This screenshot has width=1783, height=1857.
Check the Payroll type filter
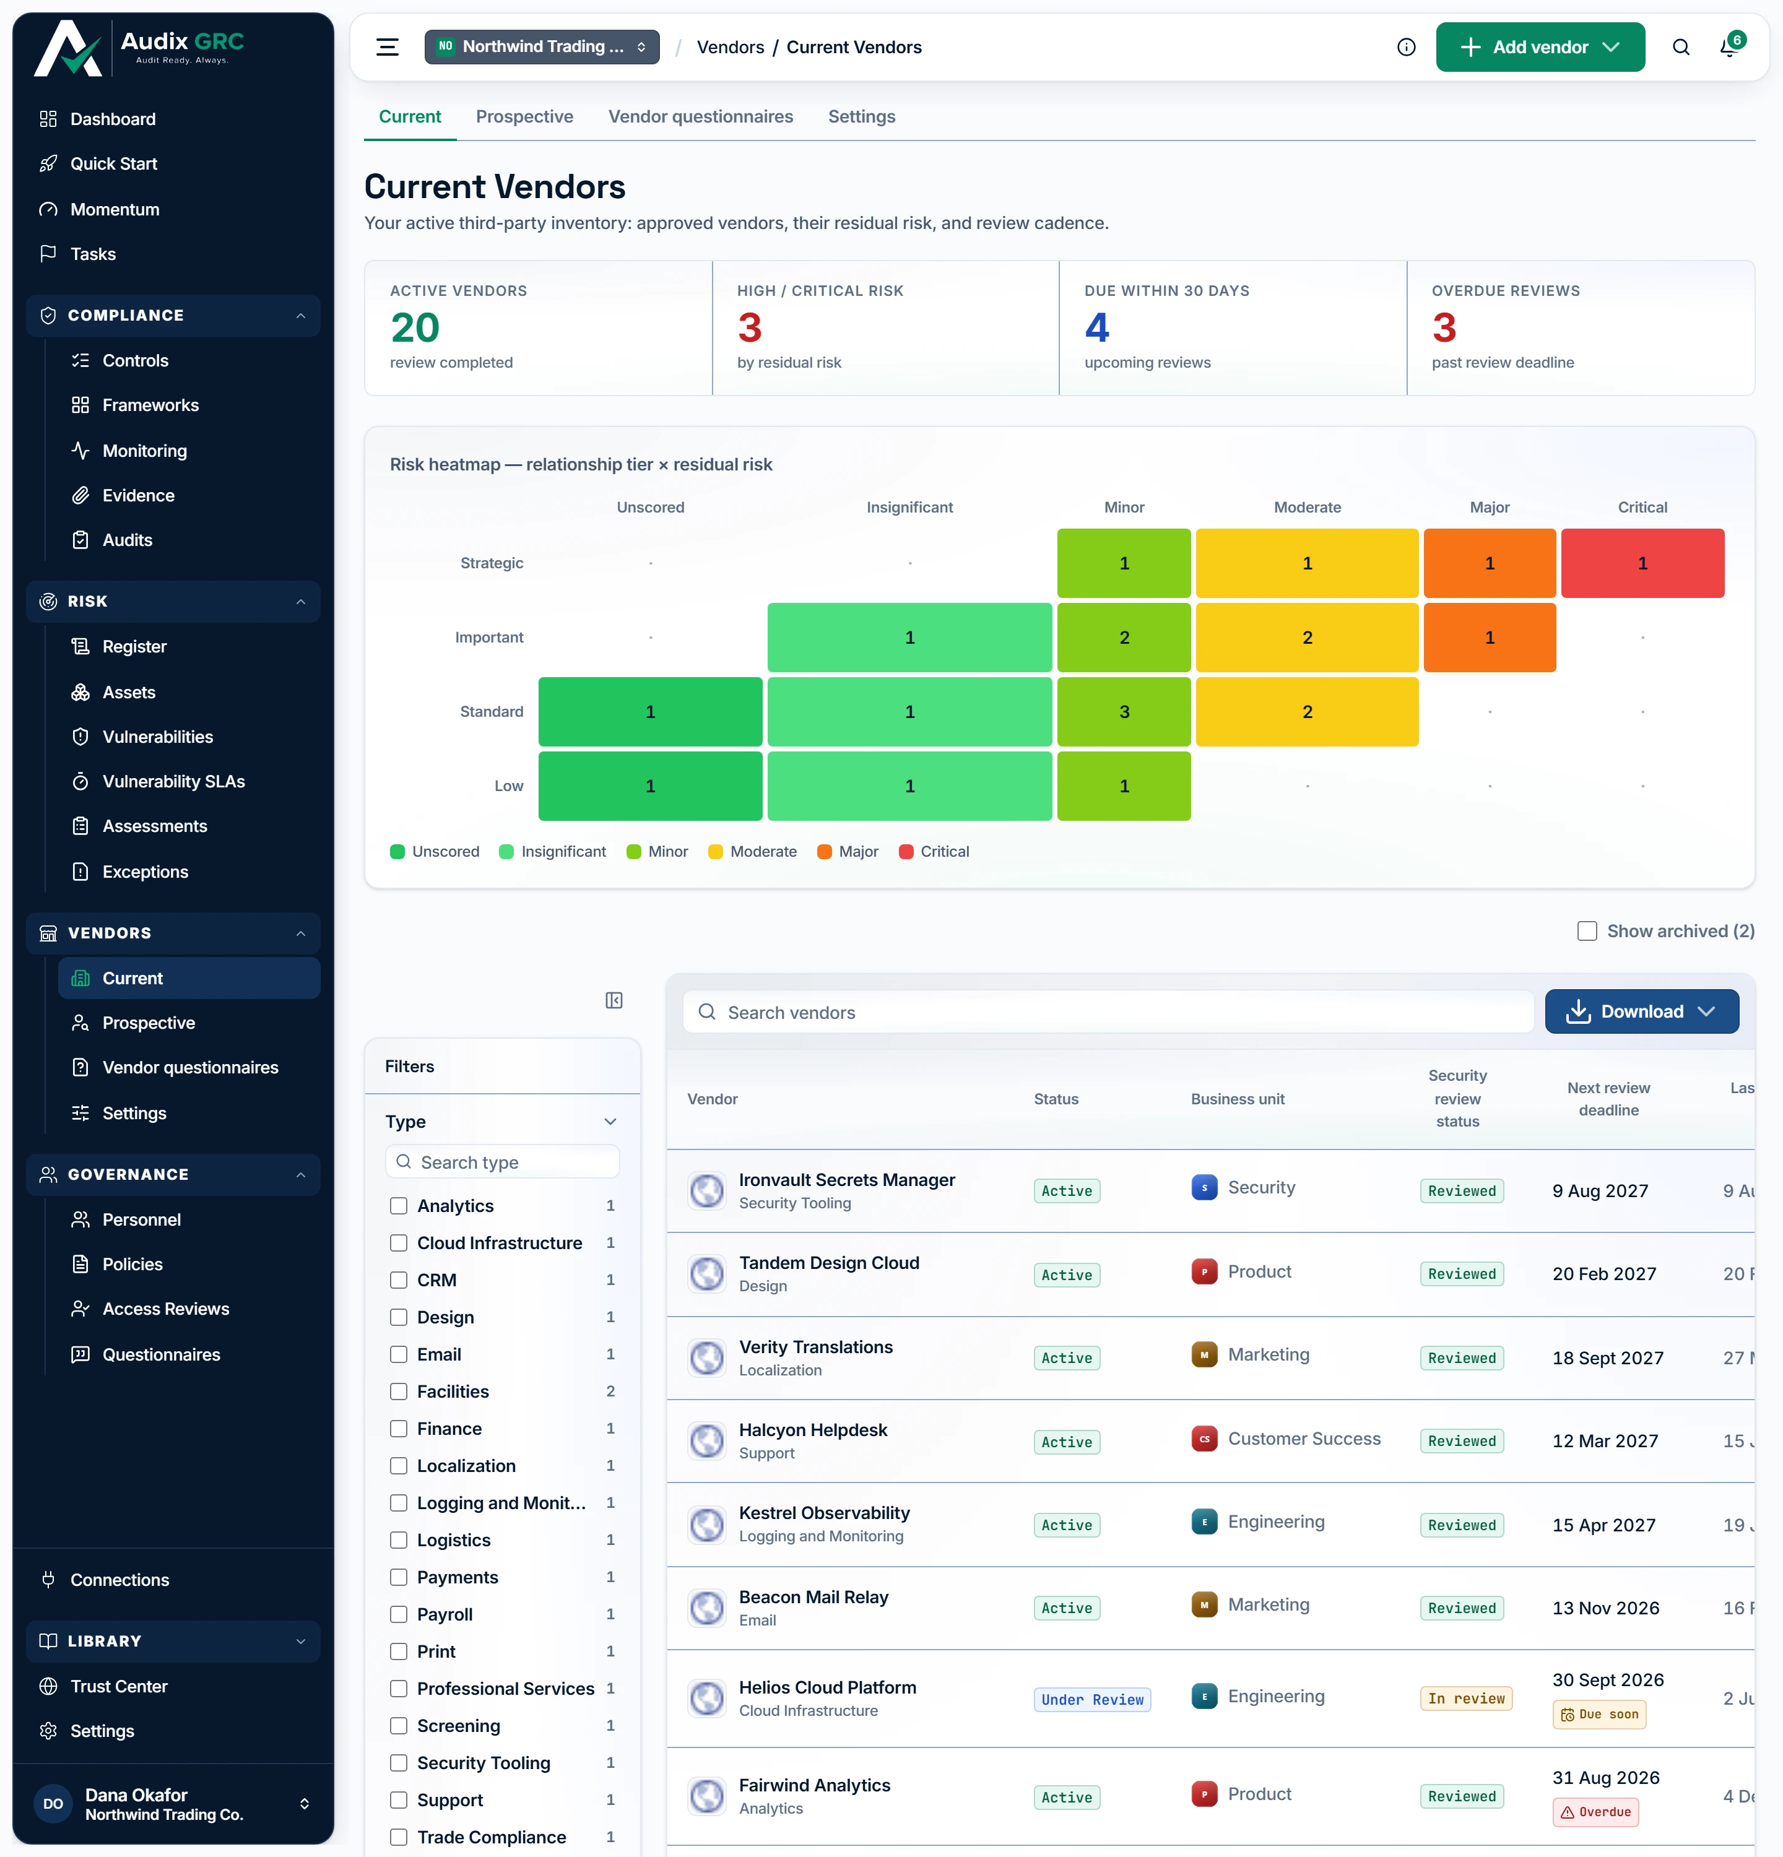click(x=399, y=1614)
